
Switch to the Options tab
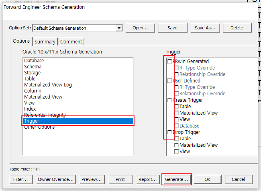coord(21,41)
